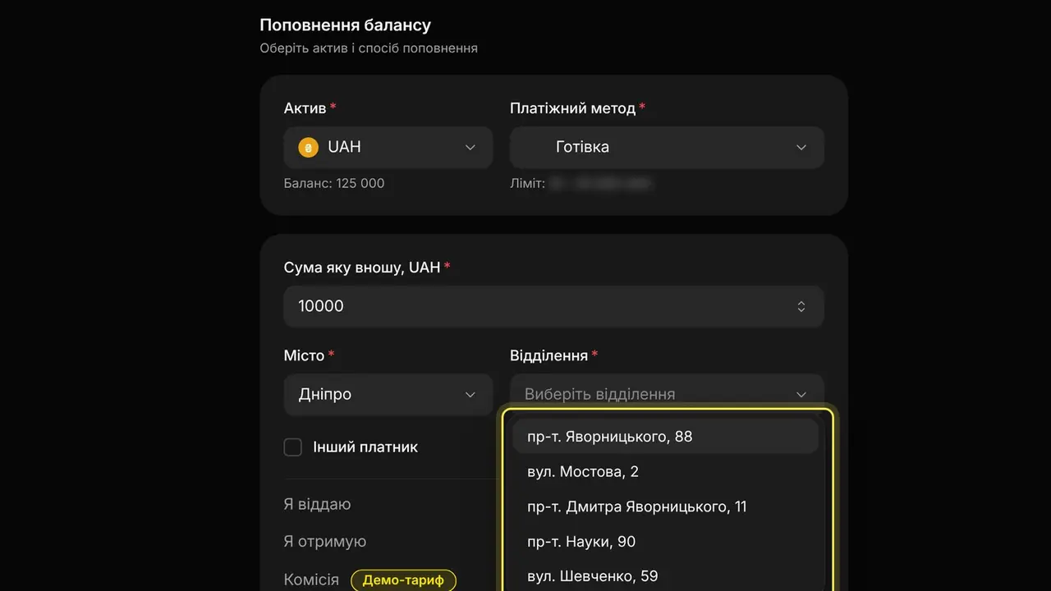Choose пр-т. Дмитра Яворницького, 11
Screen dimensions: 1051x591
point(666,506)
